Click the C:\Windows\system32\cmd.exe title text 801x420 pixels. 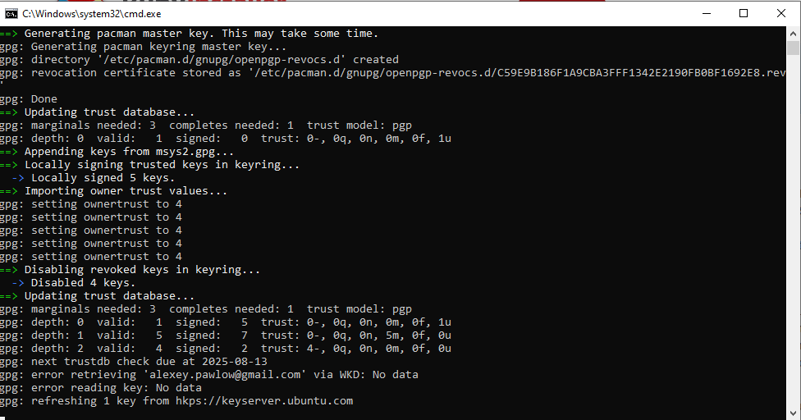point(92,14)
